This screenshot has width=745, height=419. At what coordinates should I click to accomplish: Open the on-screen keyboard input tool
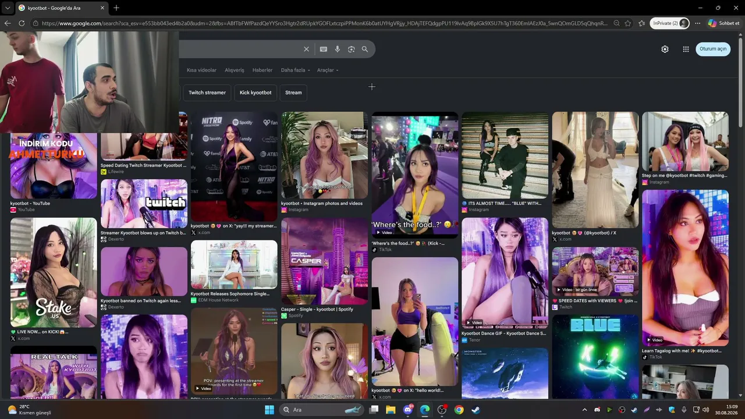click(x=323, y=49)
